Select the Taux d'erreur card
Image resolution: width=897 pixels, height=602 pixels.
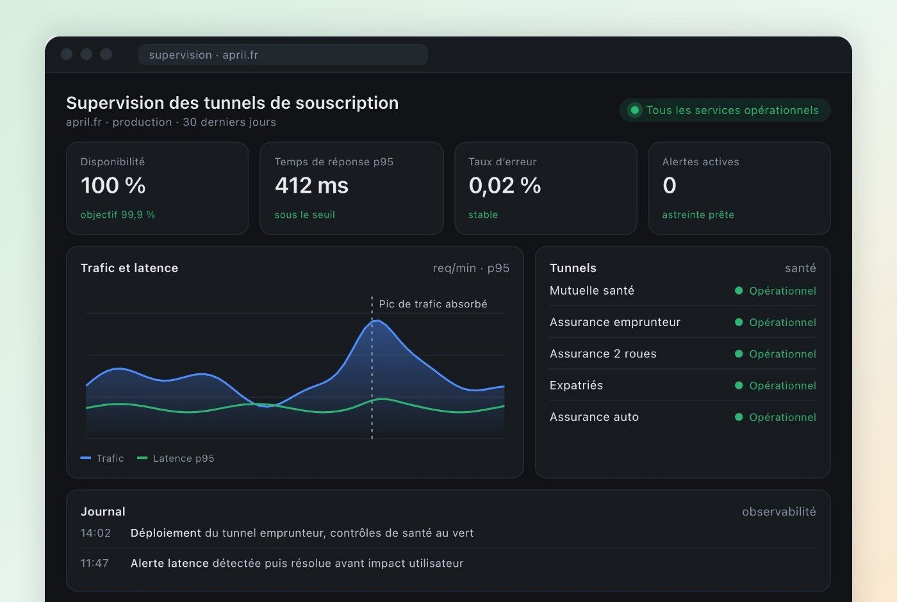tap(545, 188)
